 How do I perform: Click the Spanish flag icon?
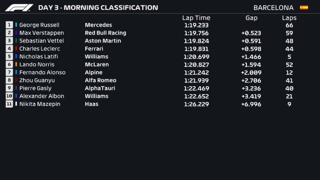(x=304, y=7)
